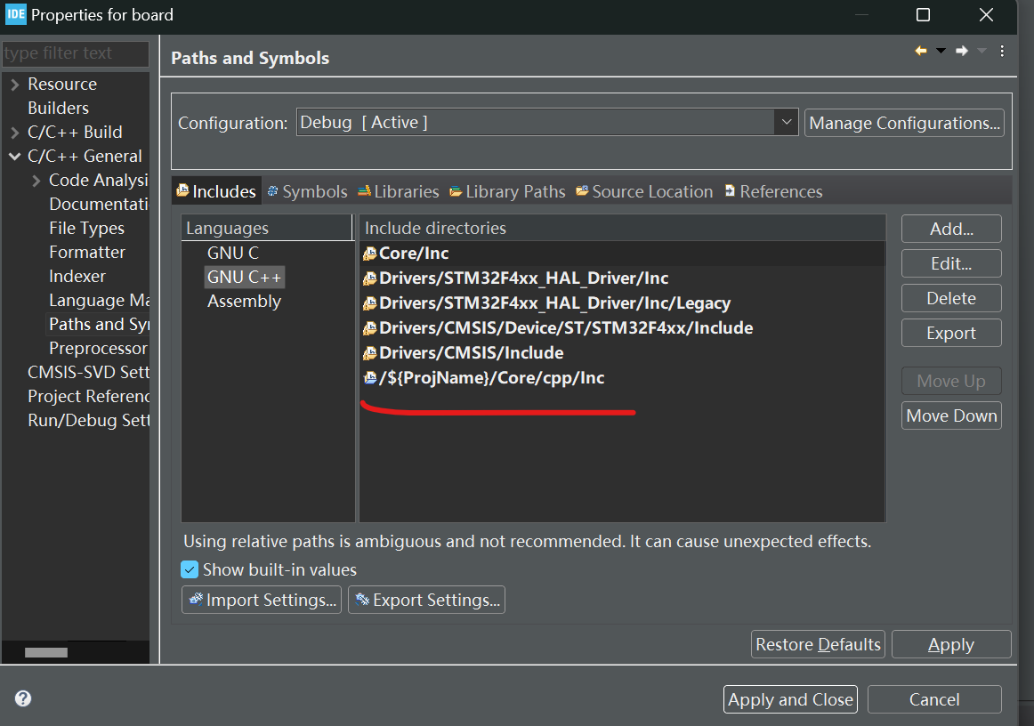Toggle the Show built-in values checkbox
The image size is (1034, 726).
point(190,569)
